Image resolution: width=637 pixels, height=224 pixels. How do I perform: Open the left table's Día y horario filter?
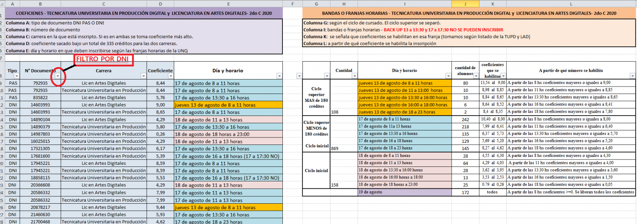coord(279,76)
